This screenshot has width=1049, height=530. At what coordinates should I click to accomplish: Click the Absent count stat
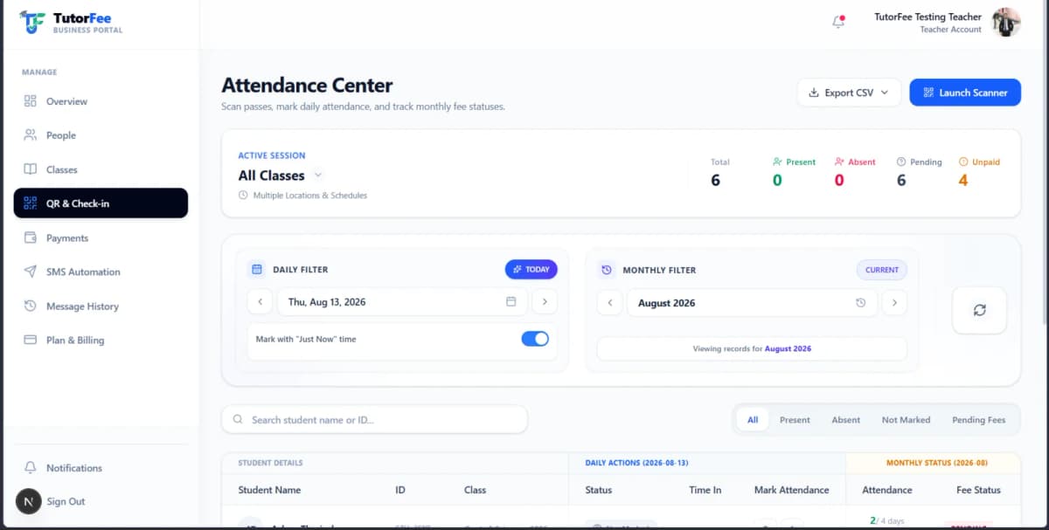855,173
